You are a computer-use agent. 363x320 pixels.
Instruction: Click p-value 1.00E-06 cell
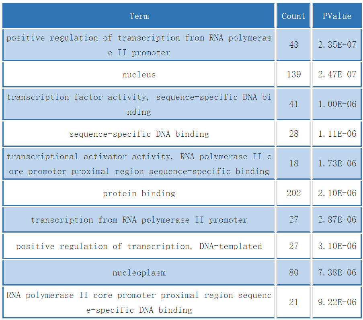coord(337,104)
